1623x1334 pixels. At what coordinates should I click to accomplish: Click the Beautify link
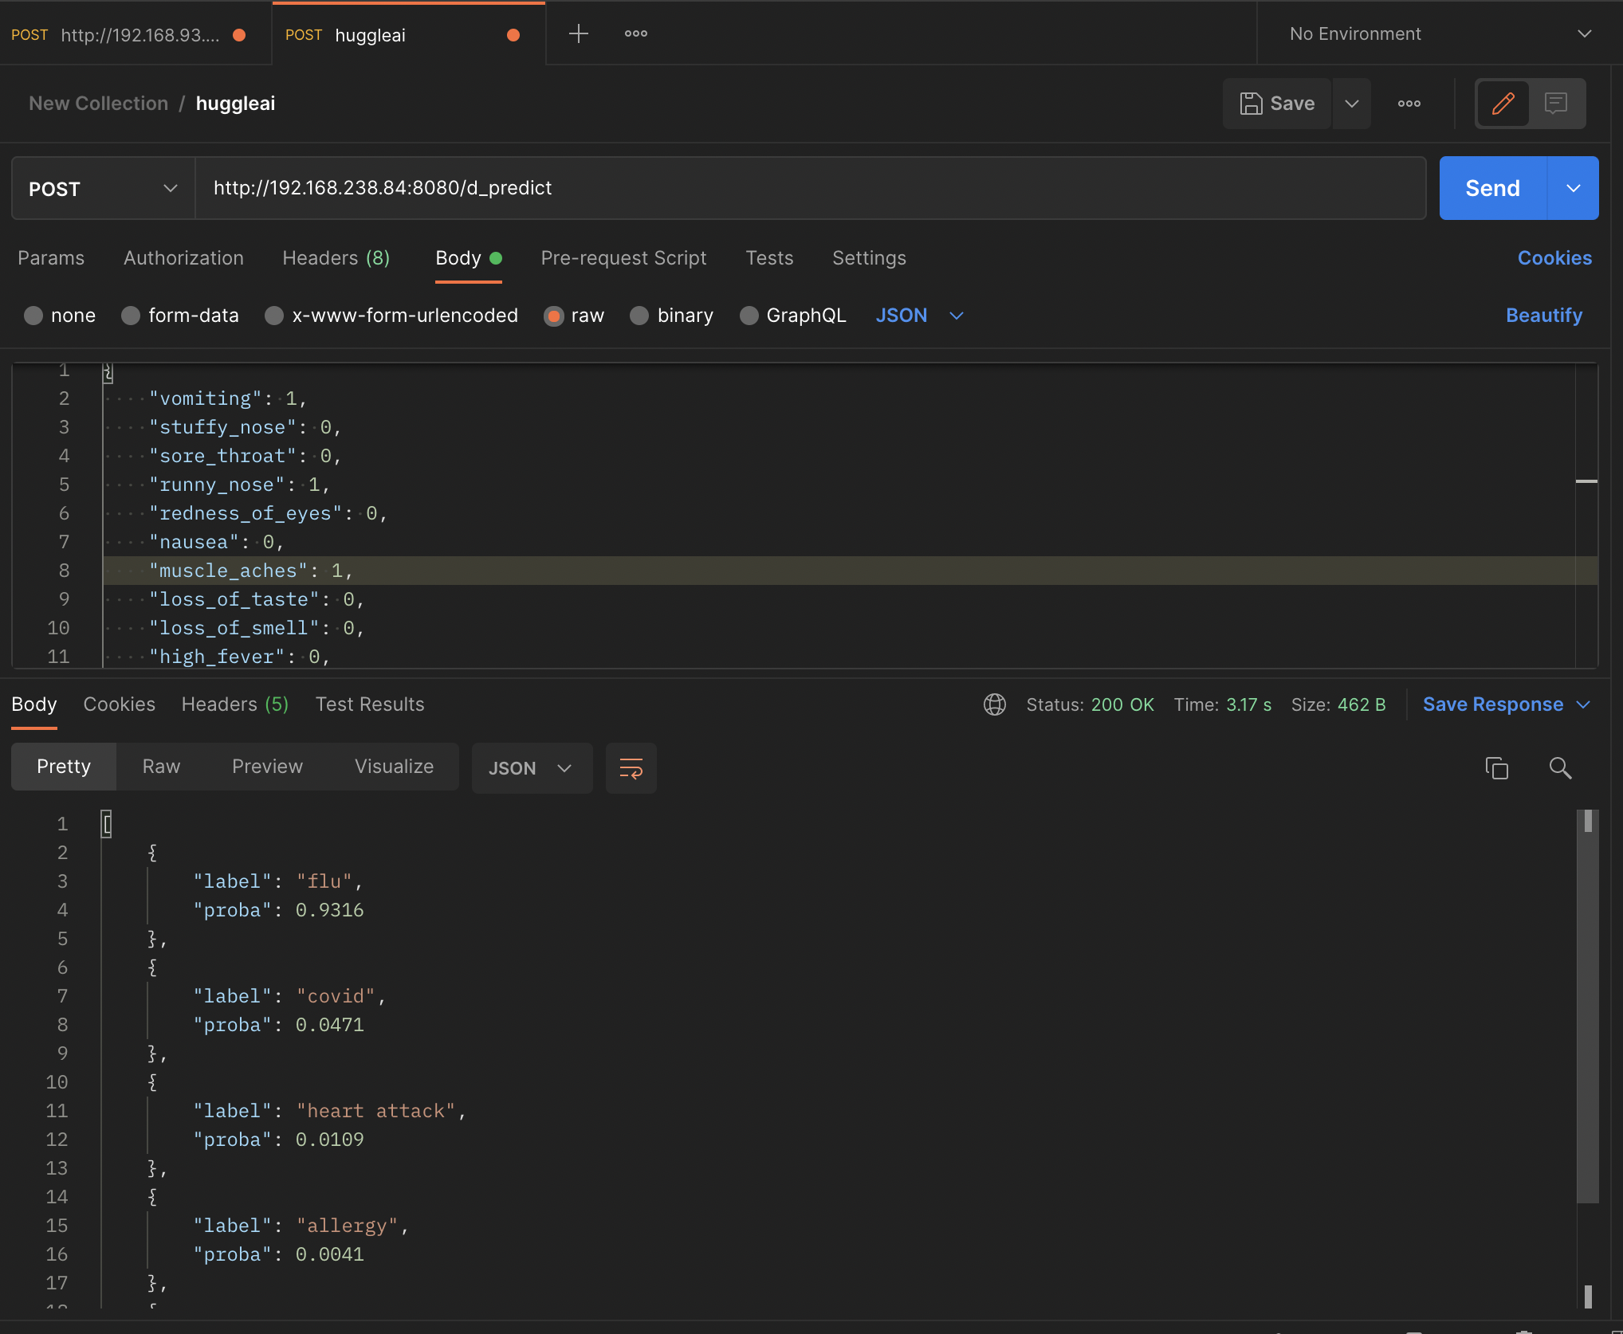tap(1543, 316)
